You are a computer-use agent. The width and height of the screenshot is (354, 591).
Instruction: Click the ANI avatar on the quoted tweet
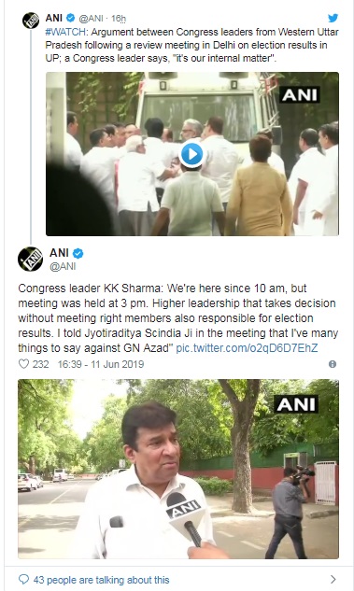31,21
